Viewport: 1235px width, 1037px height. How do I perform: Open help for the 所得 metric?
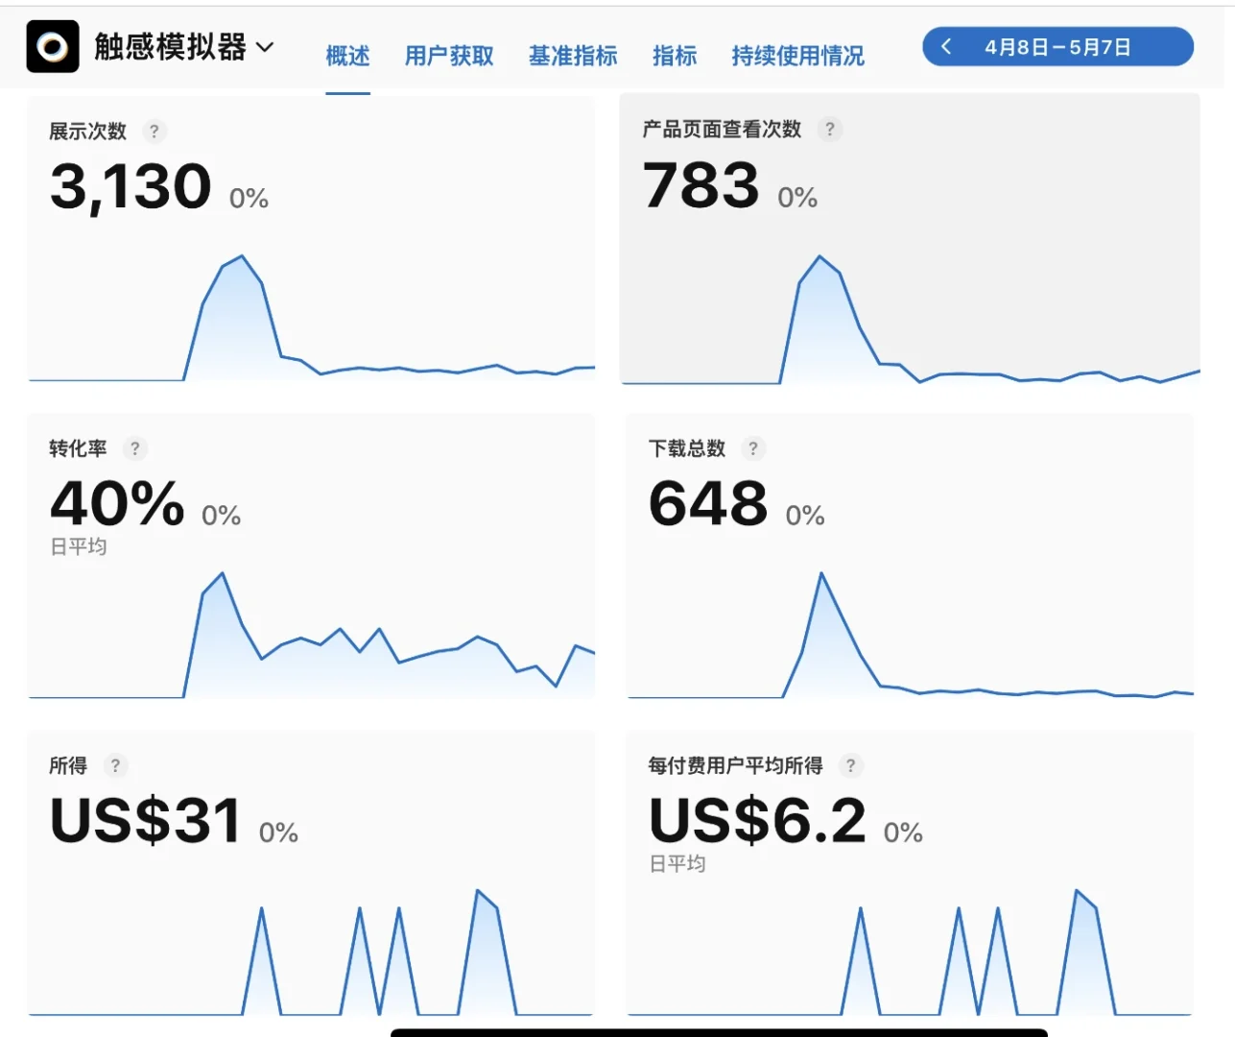click(x=115, y=766)
